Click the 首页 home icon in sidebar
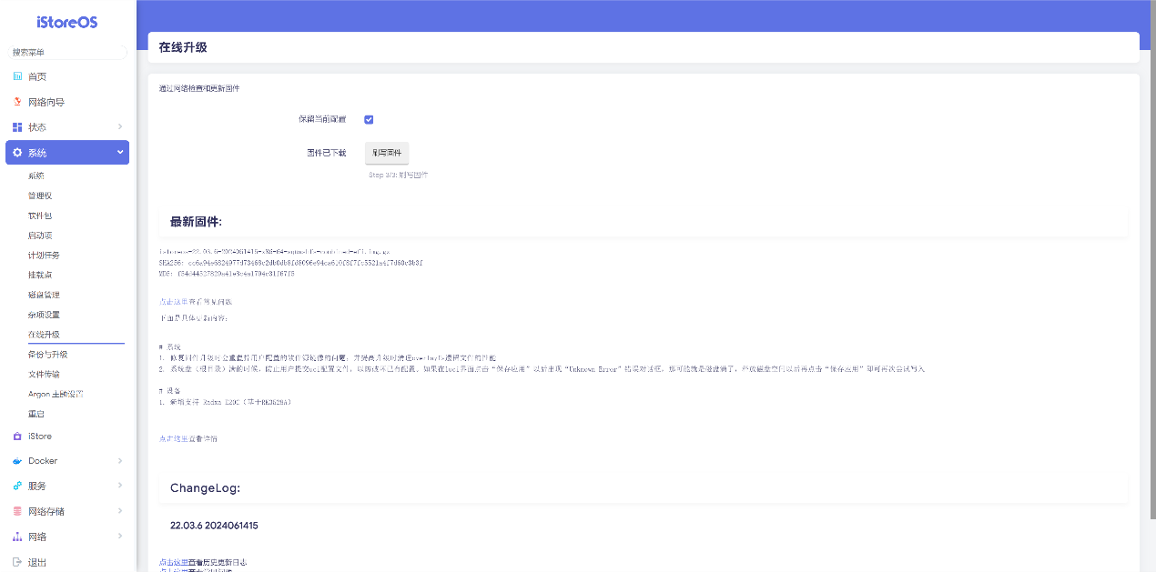 (17, 76)
